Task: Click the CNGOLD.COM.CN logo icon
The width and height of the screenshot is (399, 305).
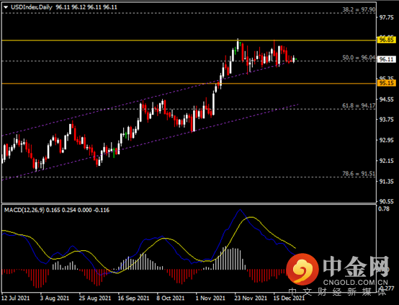Action: (x=302, y=269)
